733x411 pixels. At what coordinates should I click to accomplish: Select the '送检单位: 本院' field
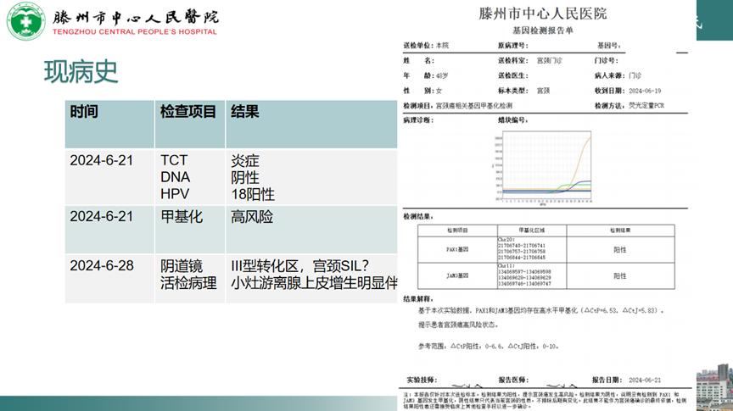(x=426, y=45)
